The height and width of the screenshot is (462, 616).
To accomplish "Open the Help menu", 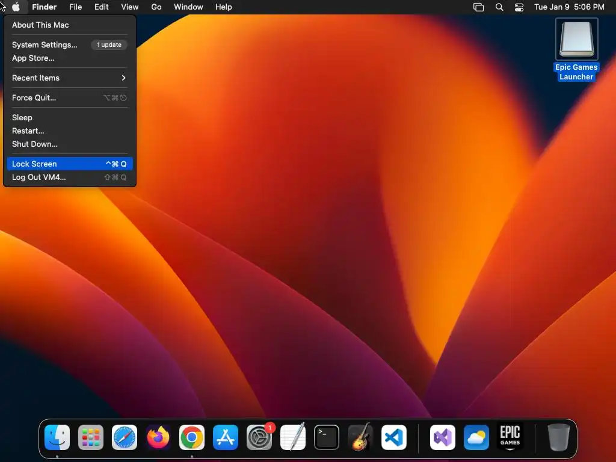I will click(x=224, y=7).
